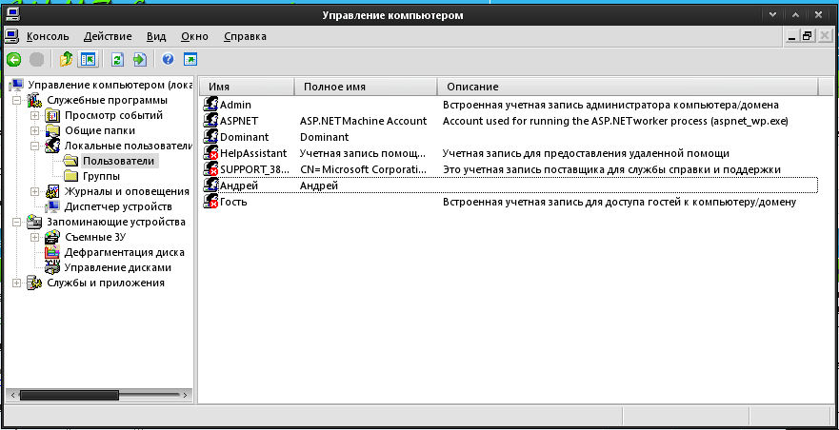
Task: Click the tree pane horizontal scrollbar
Action: tap(95, 394)
